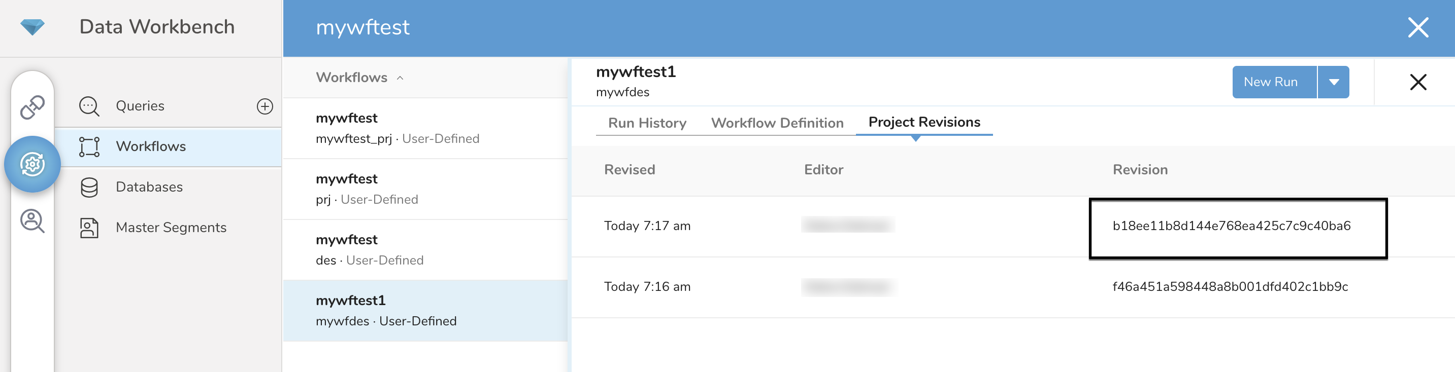Viewport: 1455px width, 372px height.
Task: Switch to the Workflow Definition tab
Action: [777, 123]
